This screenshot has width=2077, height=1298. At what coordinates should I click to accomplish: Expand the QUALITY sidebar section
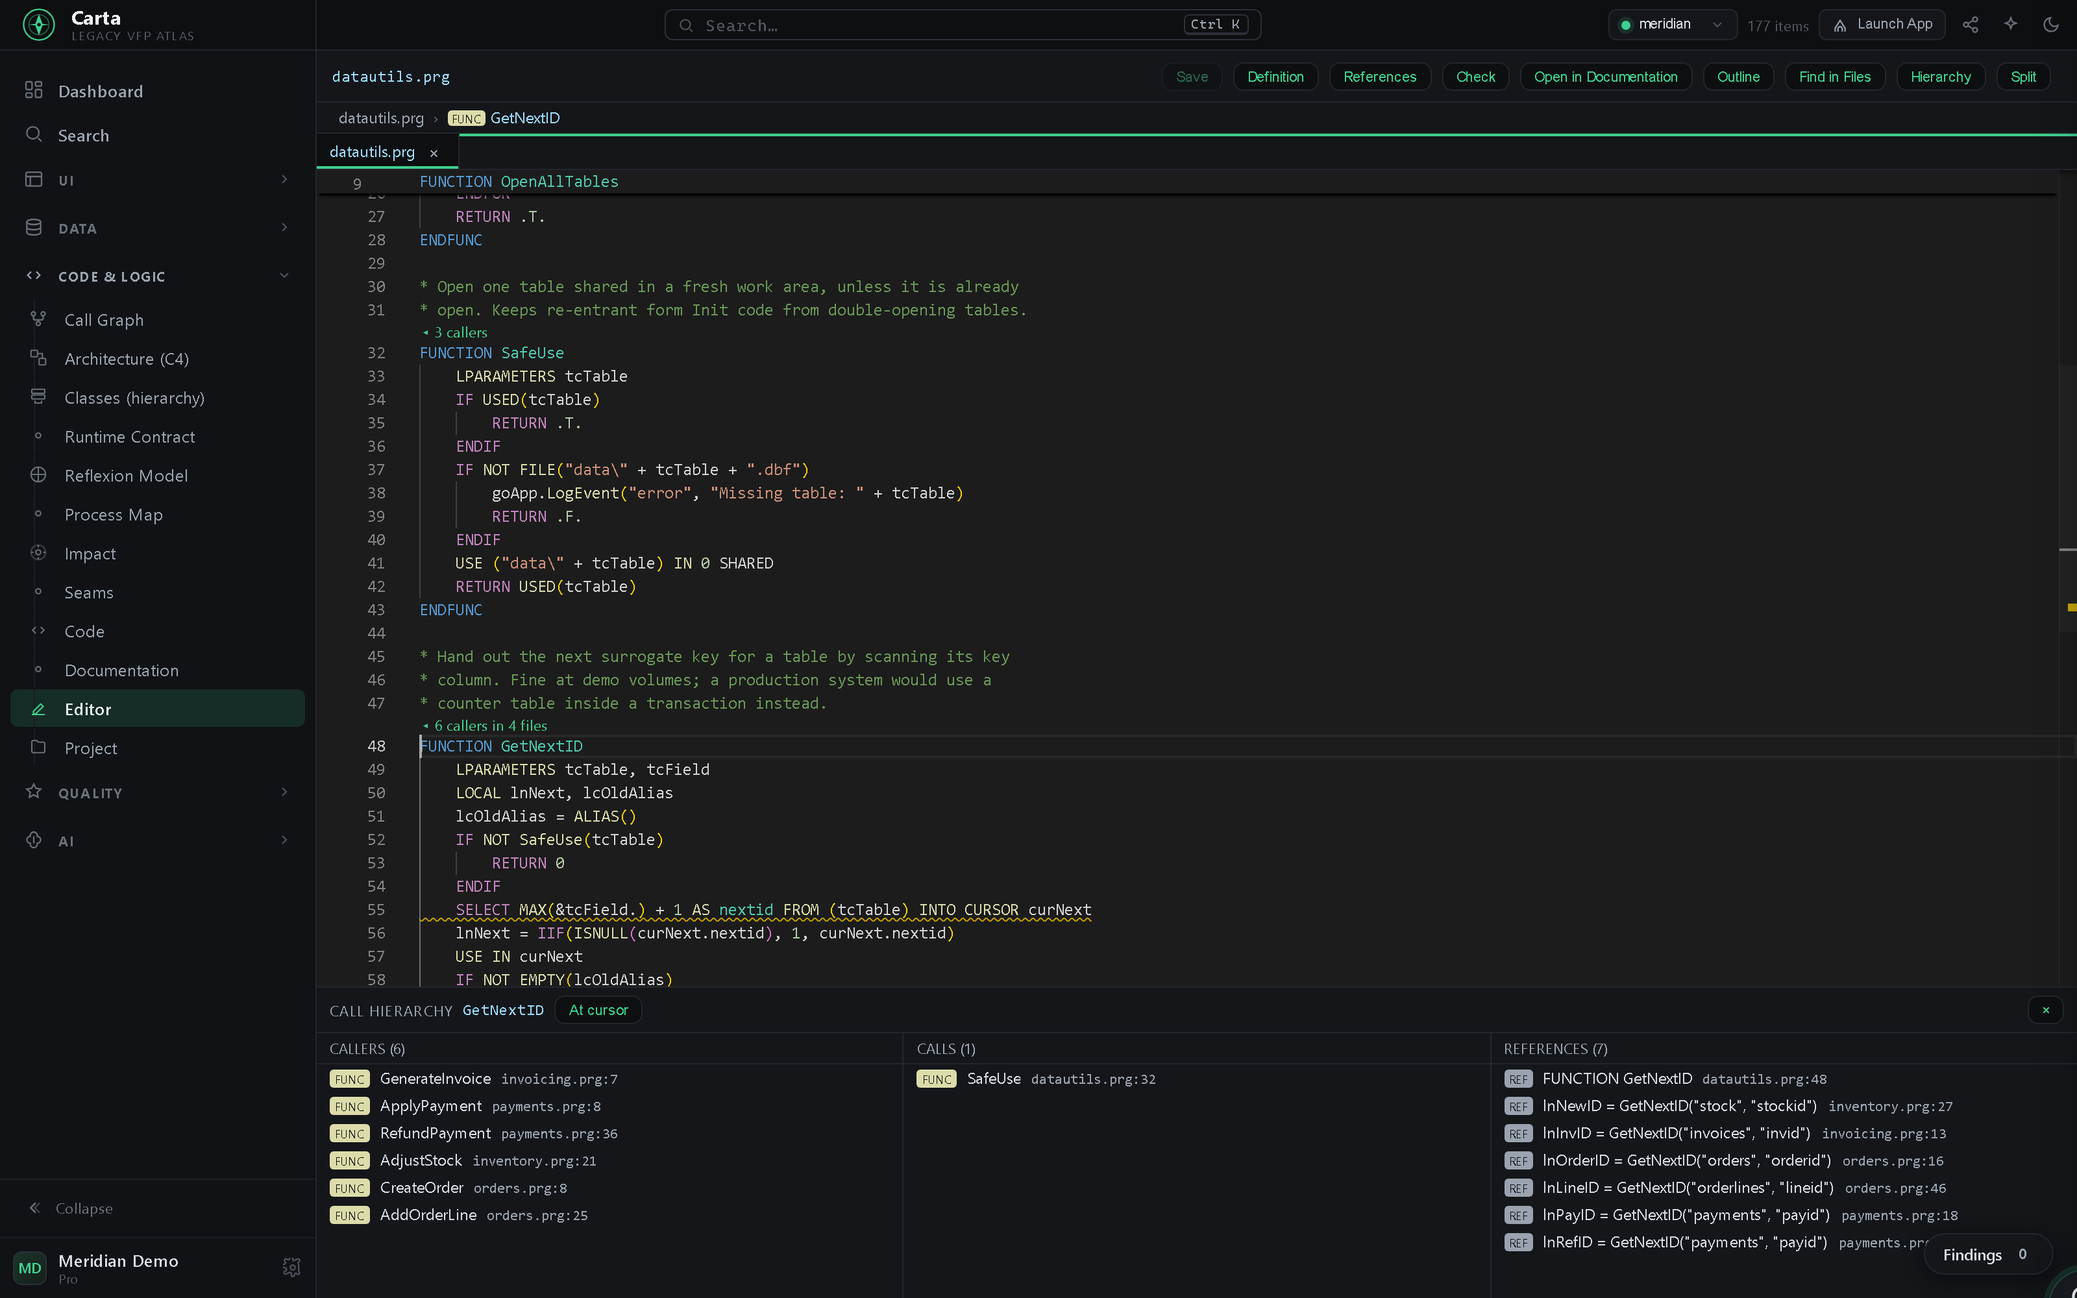[158, 792]
